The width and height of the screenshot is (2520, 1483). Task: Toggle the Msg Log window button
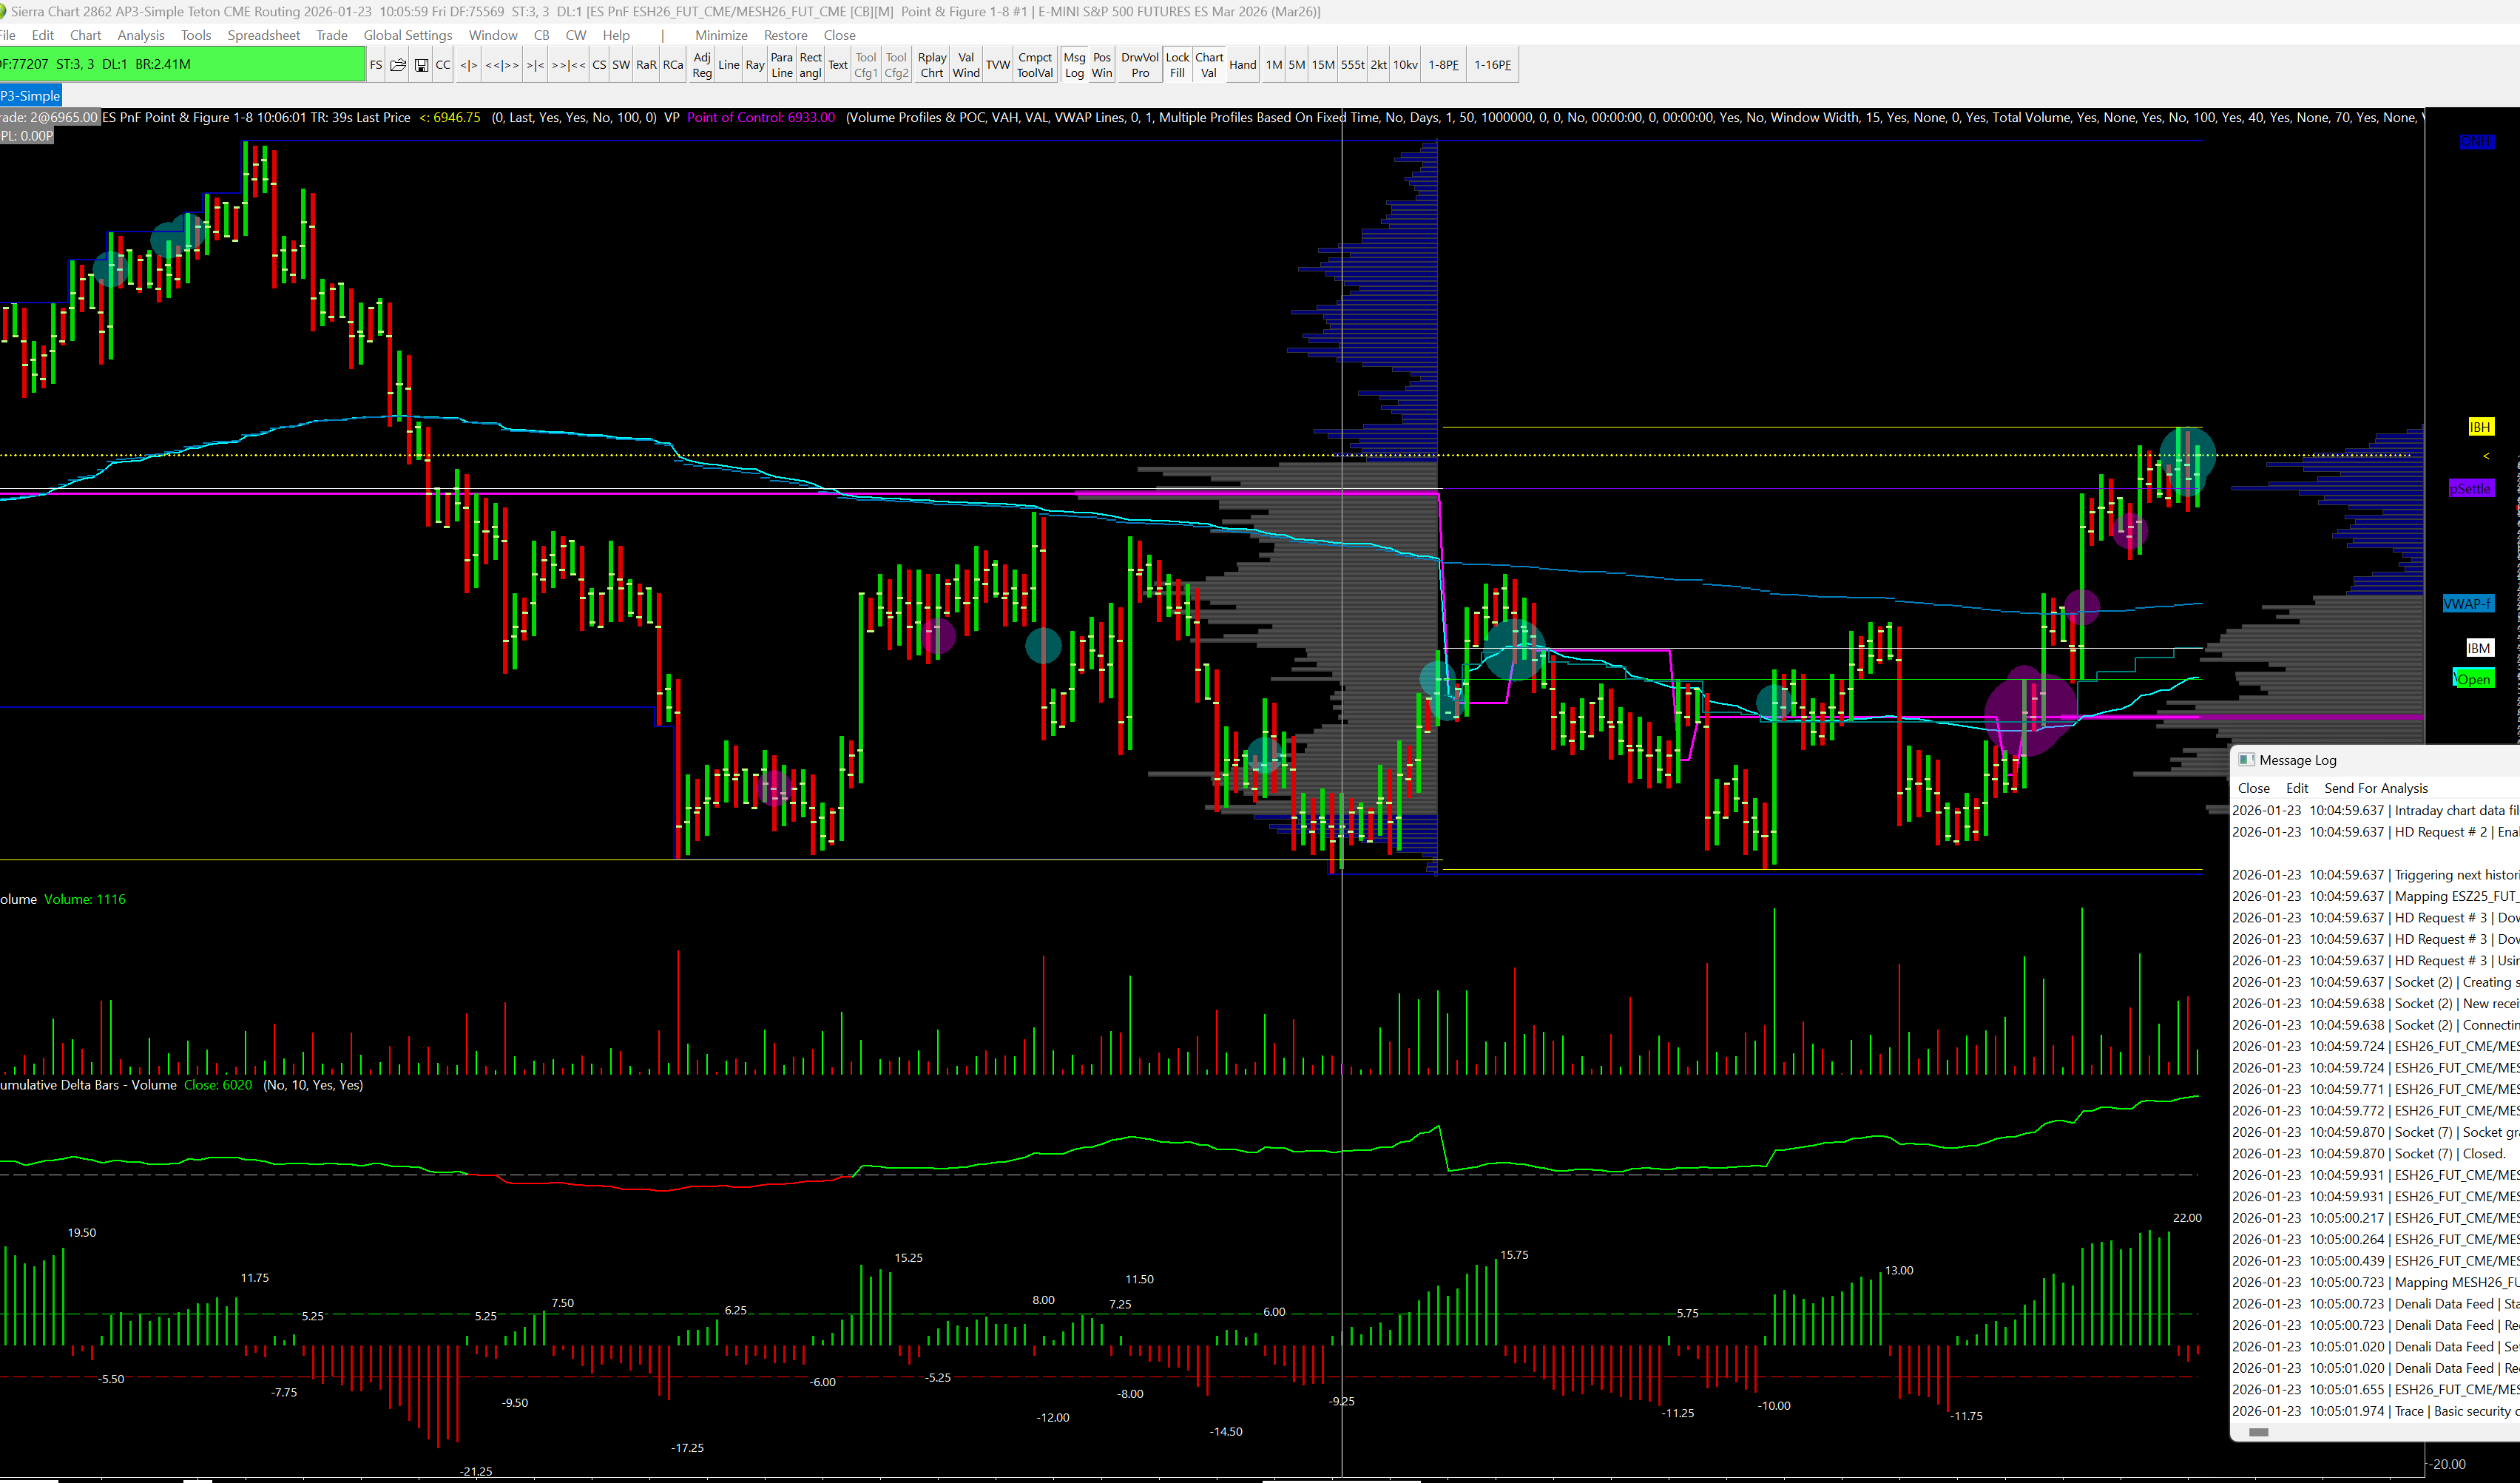(1074, 65)
